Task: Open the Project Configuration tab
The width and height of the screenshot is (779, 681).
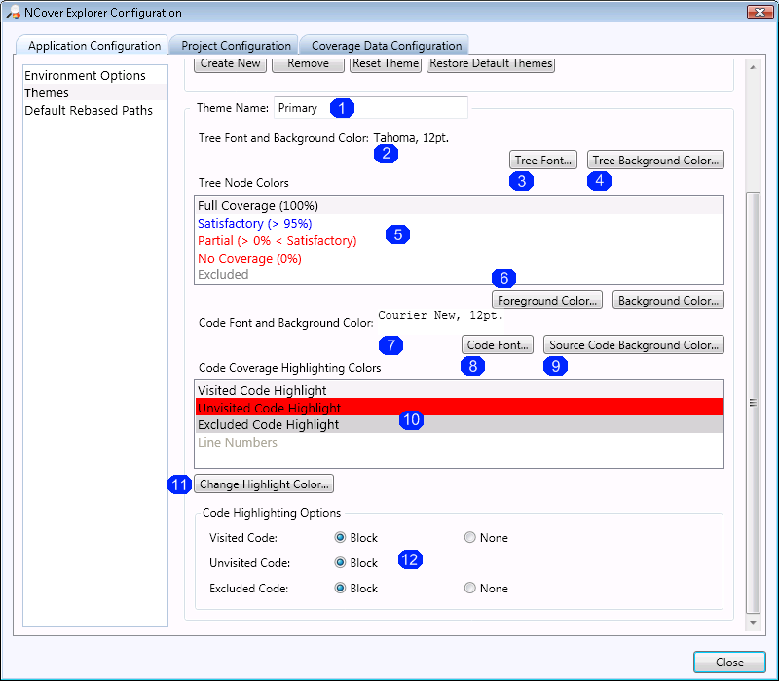Action: pos(236,46)
